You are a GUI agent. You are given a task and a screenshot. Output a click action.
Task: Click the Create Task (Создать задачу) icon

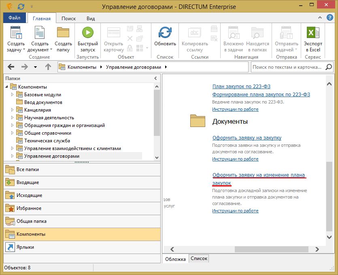click(15, 33)
